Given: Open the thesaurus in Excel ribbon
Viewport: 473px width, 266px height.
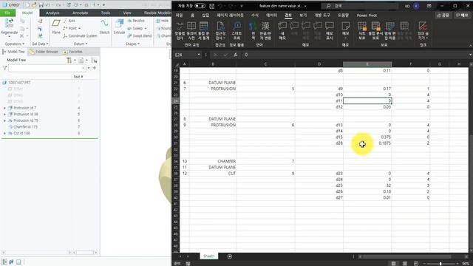Looking at the screenshot, I should coord(191,31).
